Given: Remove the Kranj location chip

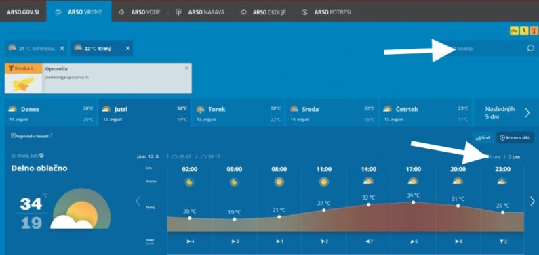Looking at the screenshot, I should [x=127, y=48].
